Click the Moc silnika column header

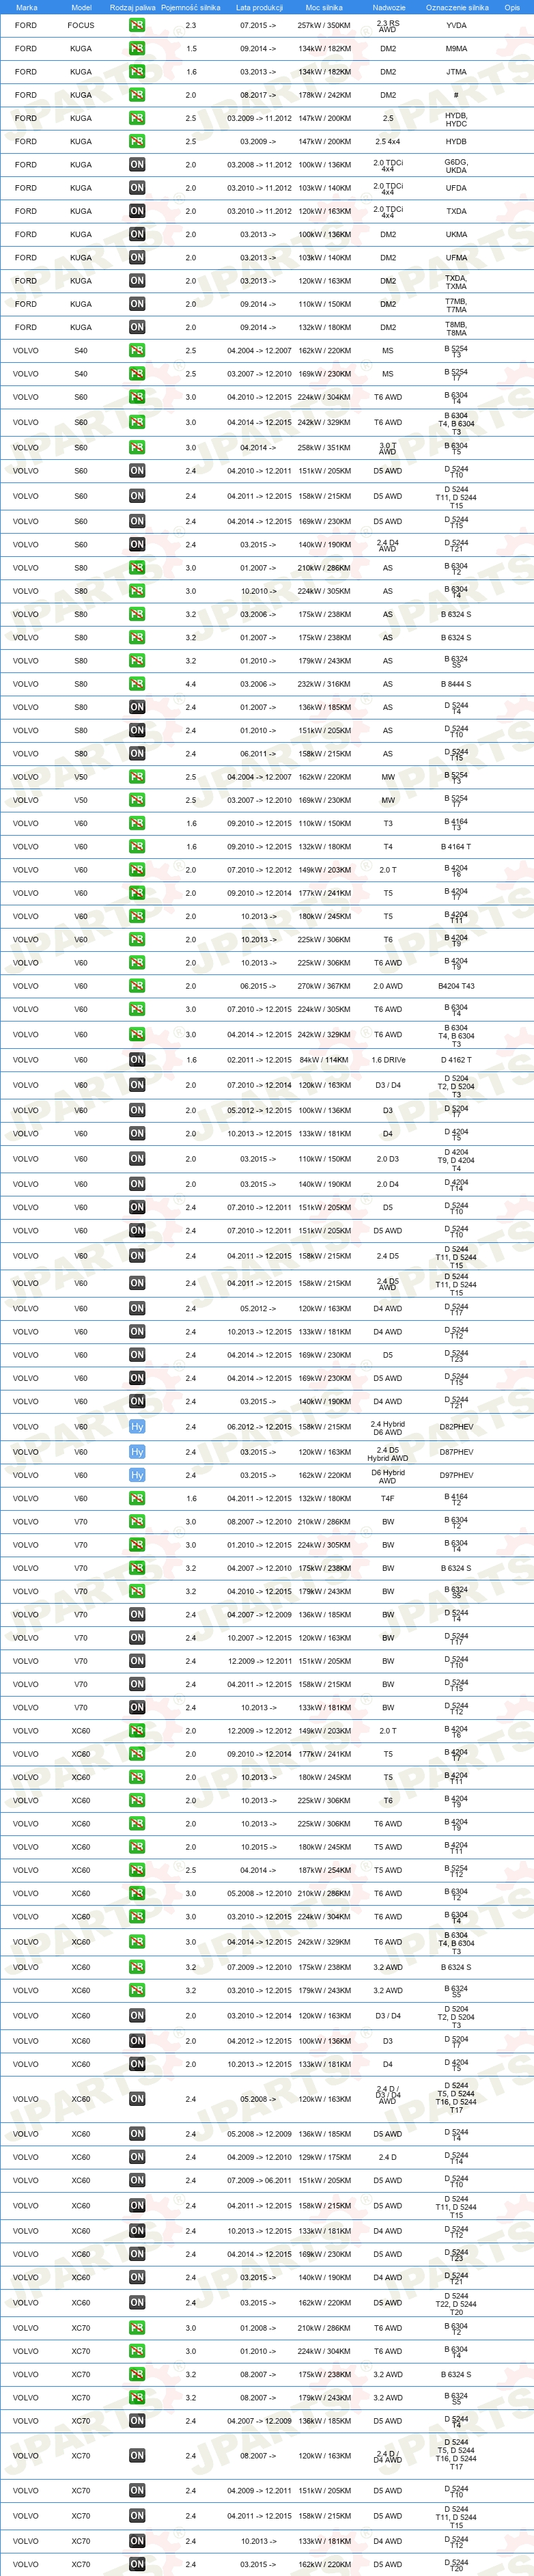325,7
